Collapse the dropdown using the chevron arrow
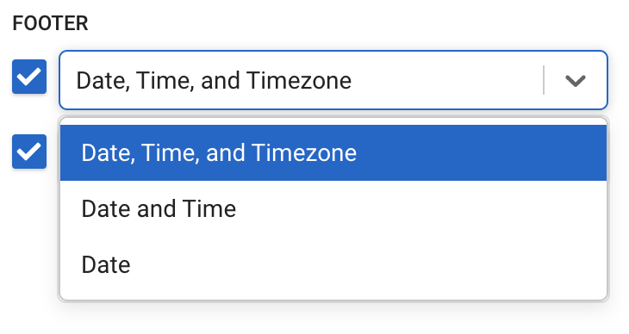Screen dimensions: 629x334 [576, 81]
